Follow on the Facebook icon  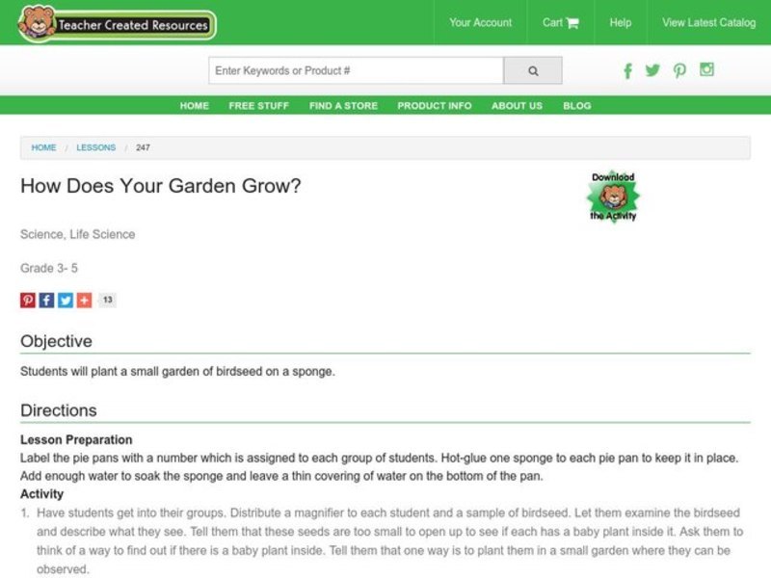coord(627,70)
